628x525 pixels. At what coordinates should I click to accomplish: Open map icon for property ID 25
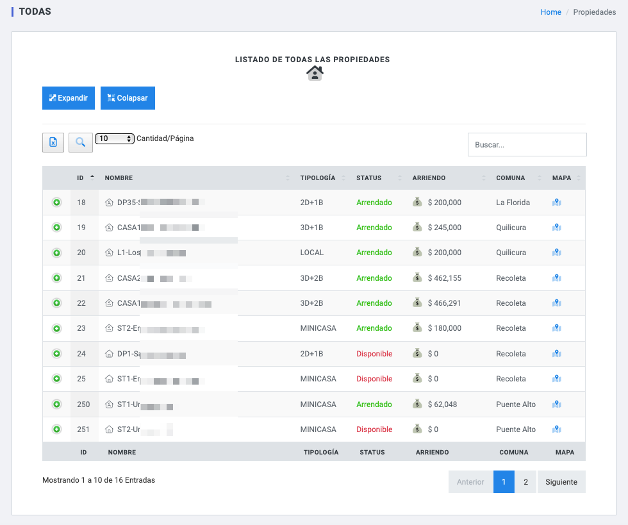tap(557, 378)
